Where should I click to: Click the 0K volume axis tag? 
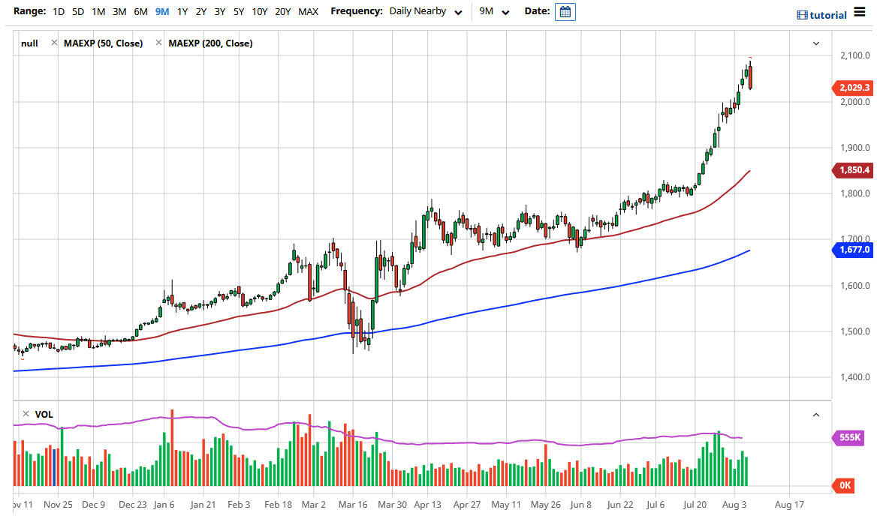coord(844,485)
